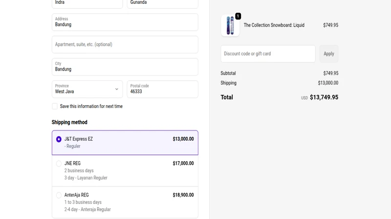Click the City input field
The height and width of the screenshot is (219, 391).
tap(125, 67)
